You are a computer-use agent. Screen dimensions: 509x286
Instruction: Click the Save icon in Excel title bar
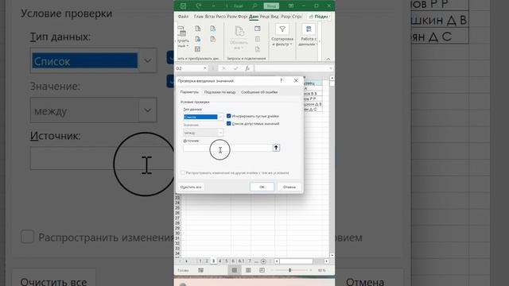click(184, 6)
